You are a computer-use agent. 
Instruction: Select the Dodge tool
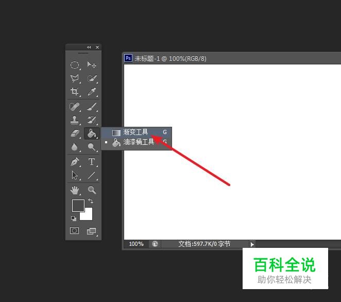tap(92, 147)
